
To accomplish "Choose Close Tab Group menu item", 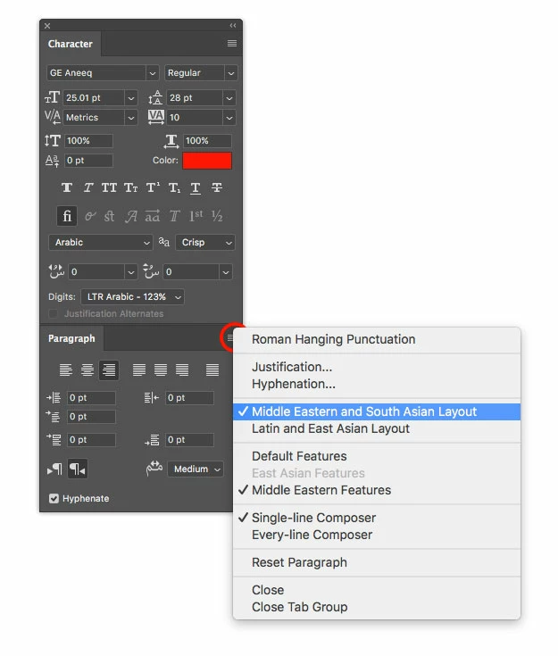I will pyautogui.click(x=377, y=607).
